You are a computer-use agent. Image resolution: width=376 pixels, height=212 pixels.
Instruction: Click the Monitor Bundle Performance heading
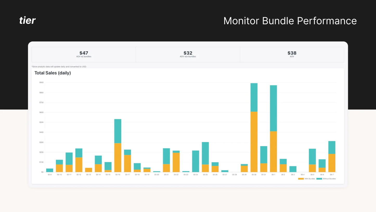pos(290,21)
